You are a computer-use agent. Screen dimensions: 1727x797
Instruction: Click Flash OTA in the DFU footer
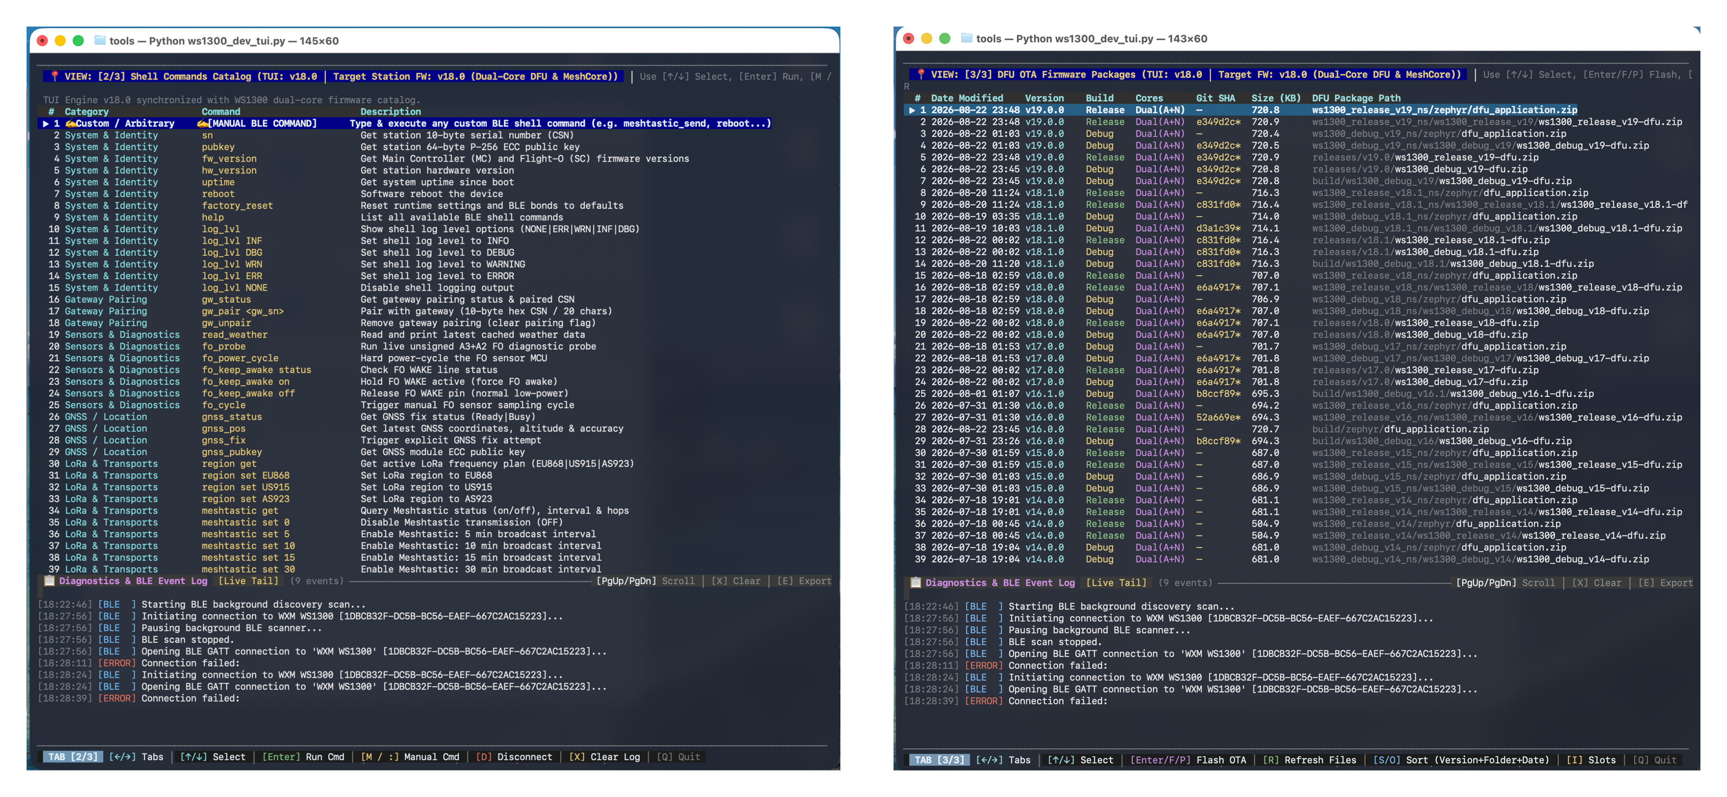pyautogui.click(x=1188, y=760)
